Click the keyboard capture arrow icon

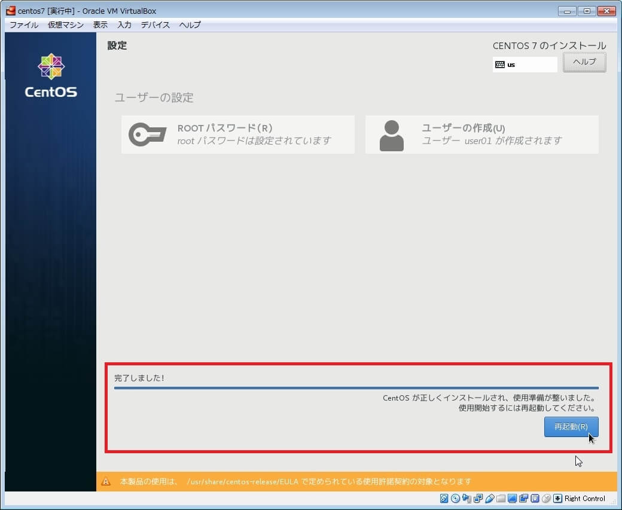tap(557, 499)
